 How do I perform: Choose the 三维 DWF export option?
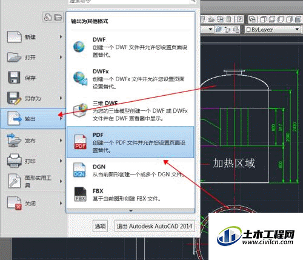pos(130,111)
